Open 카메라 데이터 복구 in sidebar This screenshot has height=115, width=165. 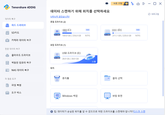click(23, 40)
